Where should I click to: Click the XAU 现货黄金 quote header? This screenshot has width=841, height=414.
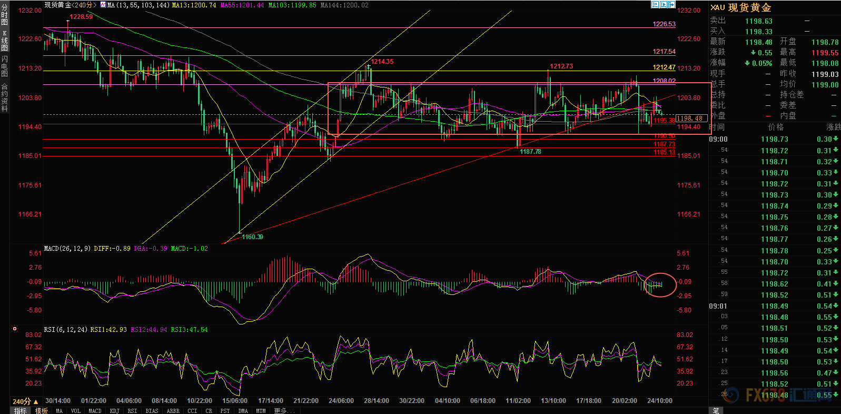click(x=741, y=7)
